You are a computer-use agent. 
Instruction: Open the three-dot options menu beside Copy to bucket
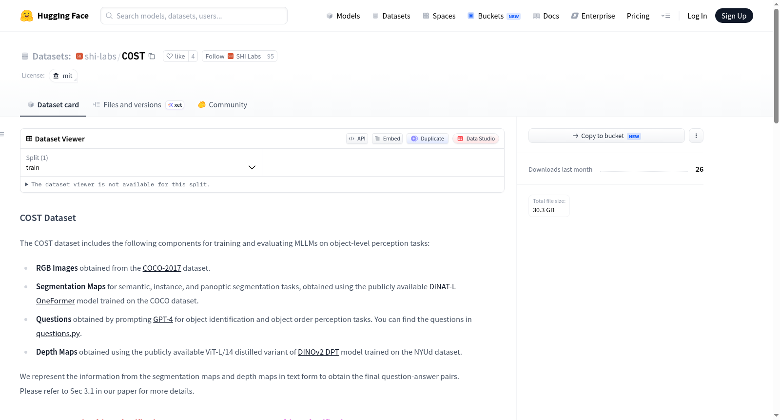[696, 136]
